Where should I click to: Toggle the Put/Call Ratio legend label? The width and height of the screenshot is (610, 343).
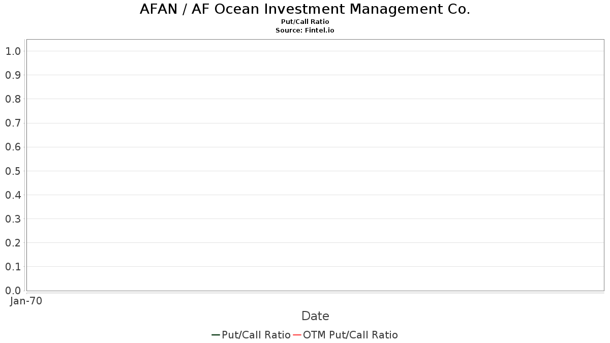(256, 335)
